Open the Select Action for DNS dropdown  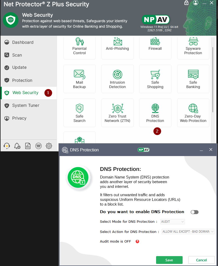[x=188, y=232]
